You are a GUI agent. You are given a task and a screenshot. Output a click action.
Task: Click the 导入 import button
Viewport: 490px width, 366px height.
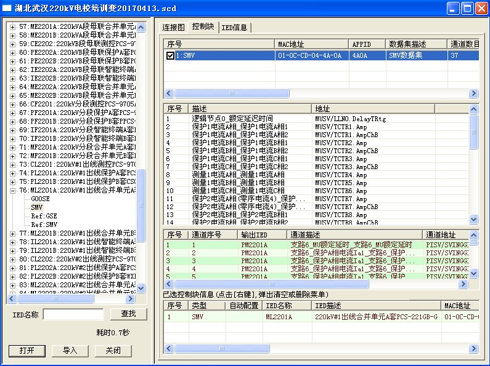(70, 351)
